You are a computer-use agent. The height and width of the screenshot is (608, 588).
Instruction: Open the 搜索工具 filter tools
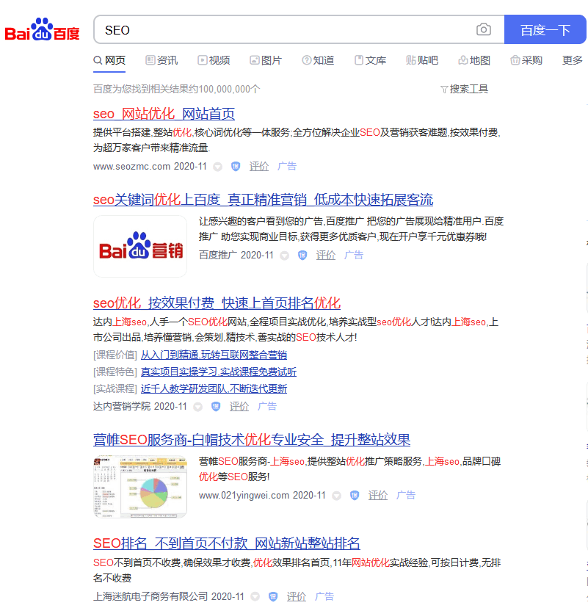[464, 89]
